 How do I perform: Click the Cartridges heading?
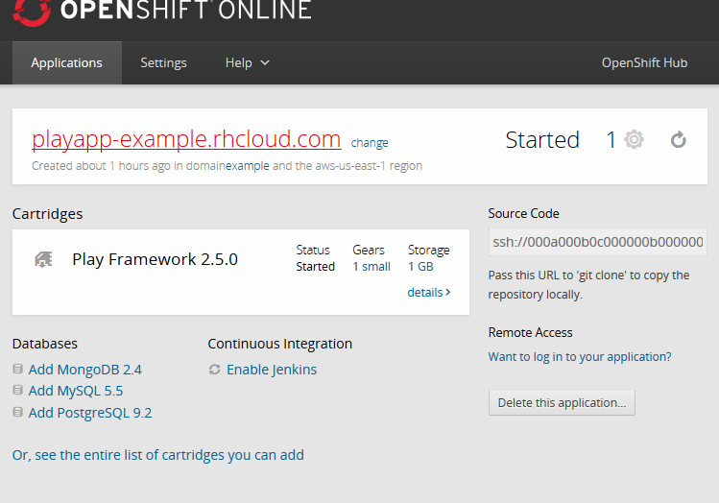[x=48, y=214]
